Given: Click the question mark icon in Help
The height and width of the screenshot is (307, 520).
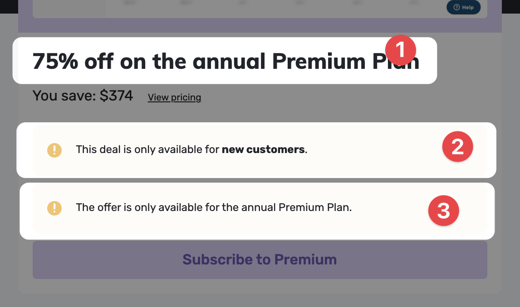Looking at the screenshot, I should click(x=456, y=7).
